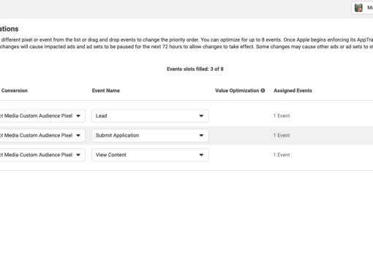
Task: Click the Value Optimization column header
Action: pyautogui.click(x=237, y=91)
